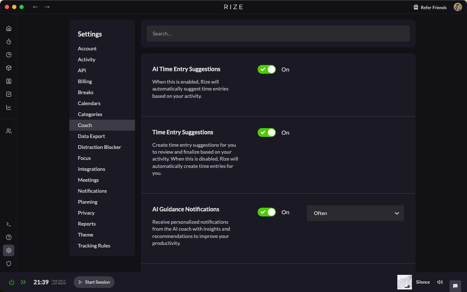Click the Silence soundscape thumbnail
Image resolution: width=467 pixels, height=292 pixels.
(405, 282)
